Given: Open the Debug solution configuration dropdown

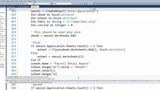Looking at the screenshot, I should 28,3.
